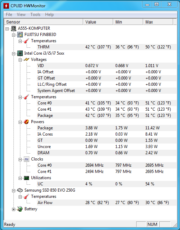Select the THRM temperature row
Viewport: 180px width, 230px height.
(x=90, y=47)
